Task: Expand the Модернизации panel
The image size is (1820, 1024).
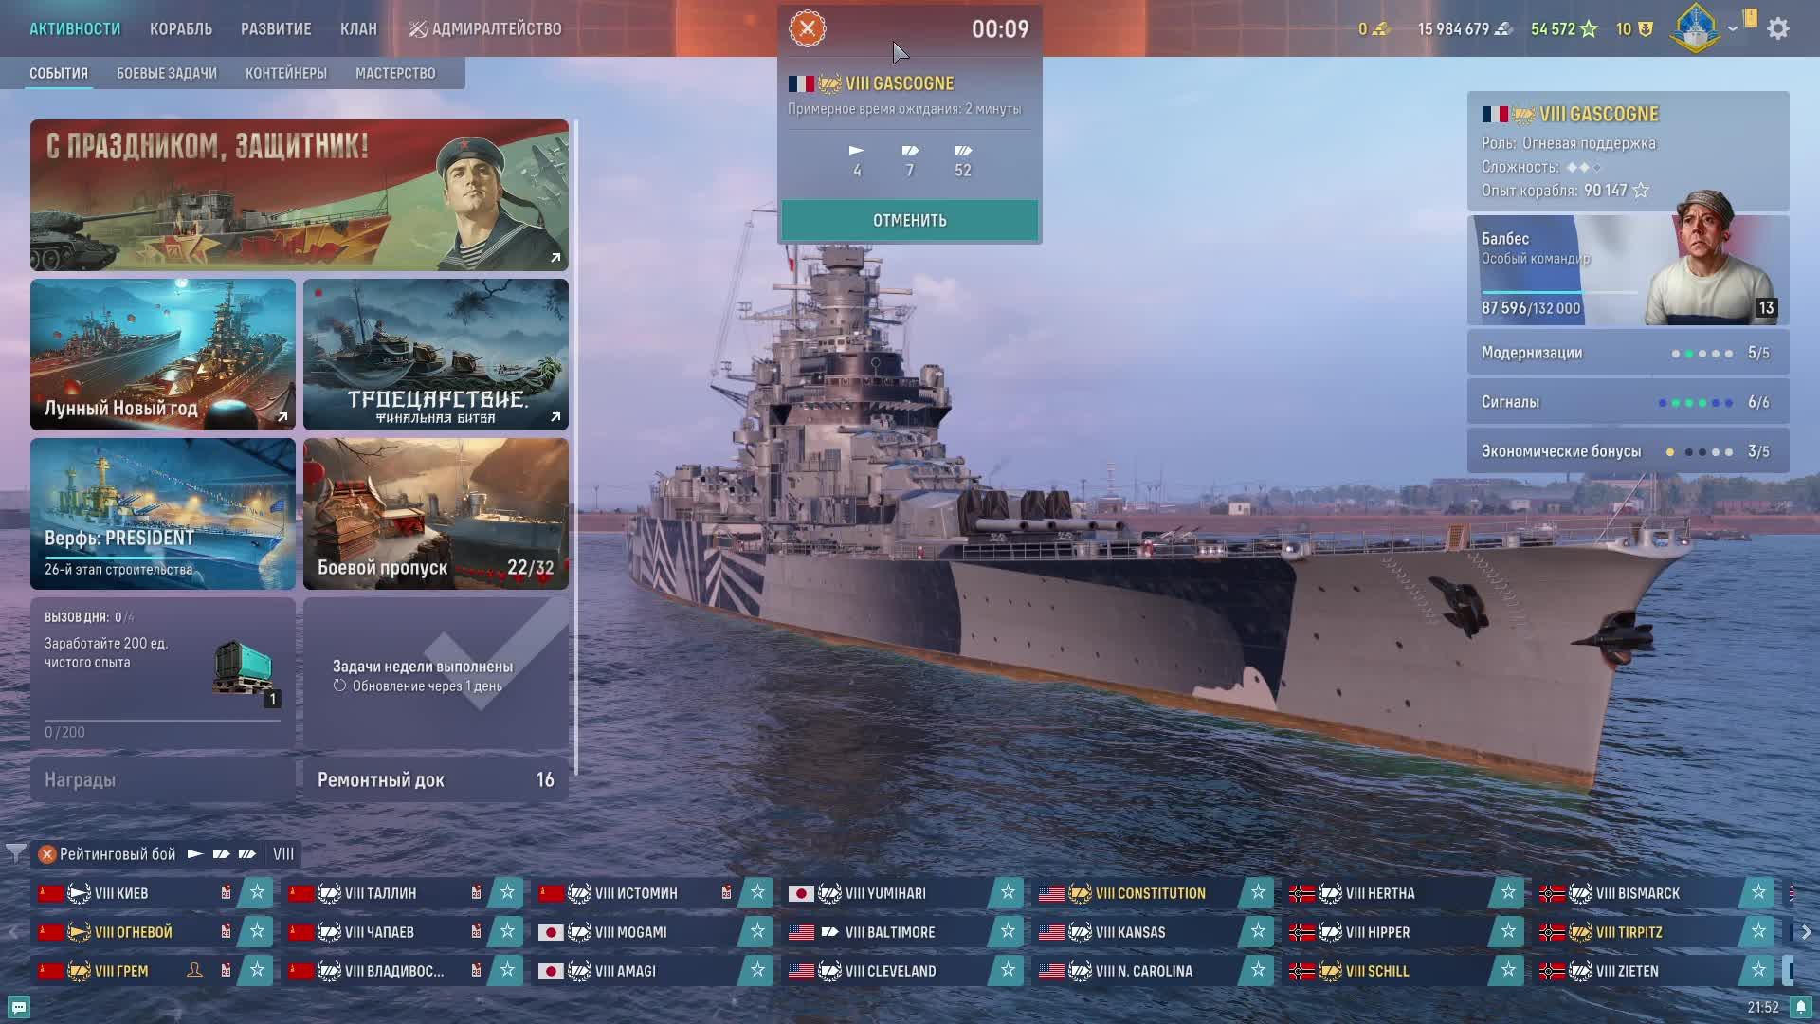Action: (x=1628, y=353)
